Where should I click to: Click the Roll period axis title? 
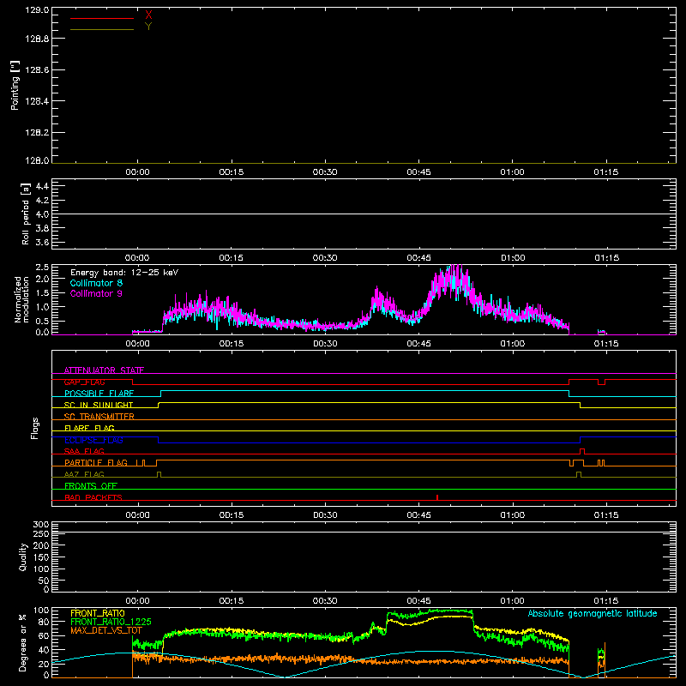[x=25, y=214]
